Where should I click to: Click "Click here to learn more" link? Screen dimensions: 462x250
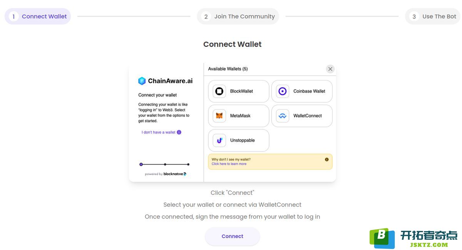[229, 164]
